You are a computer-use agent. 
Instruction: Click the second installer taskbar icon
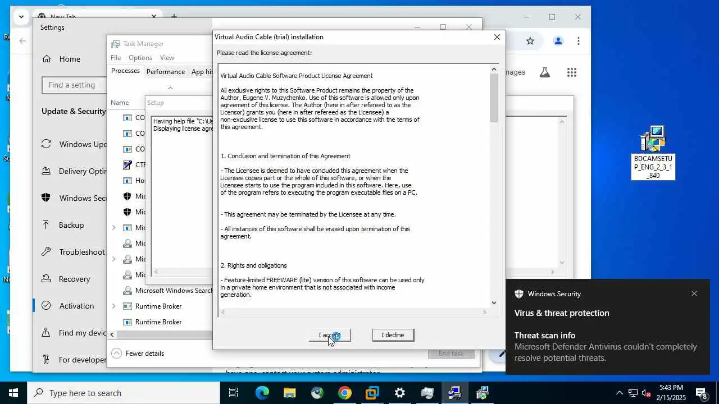tap(483, 393)
